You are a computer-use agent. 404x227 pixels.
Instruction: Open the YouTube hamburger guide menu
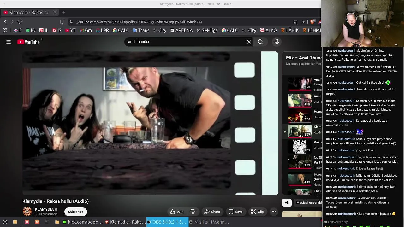(x=9, y=42)
